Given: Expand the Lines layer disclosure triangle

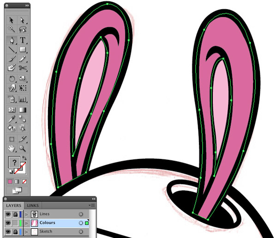Looking at the screenshot, I should tap(27, 214).
